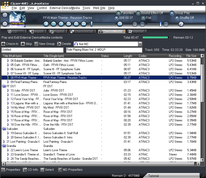This screenshot has width=206, height=178.
Task: Open the Flat equalizer preset dropdown
Action: point(143,18)
